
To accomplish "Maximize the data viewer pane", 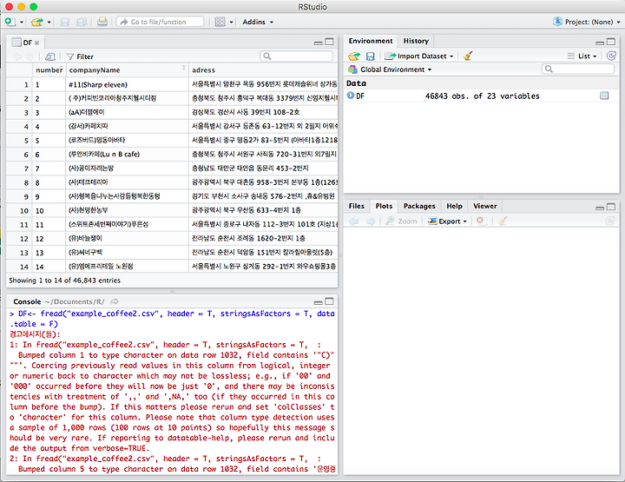I will pyautogui.click(x=329, y=42).
